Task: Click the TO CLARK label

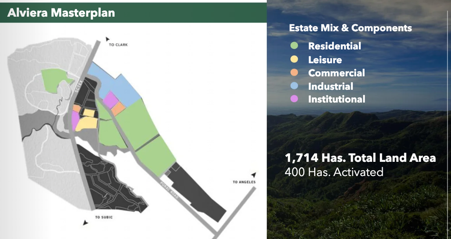Action: pos(118,44)
